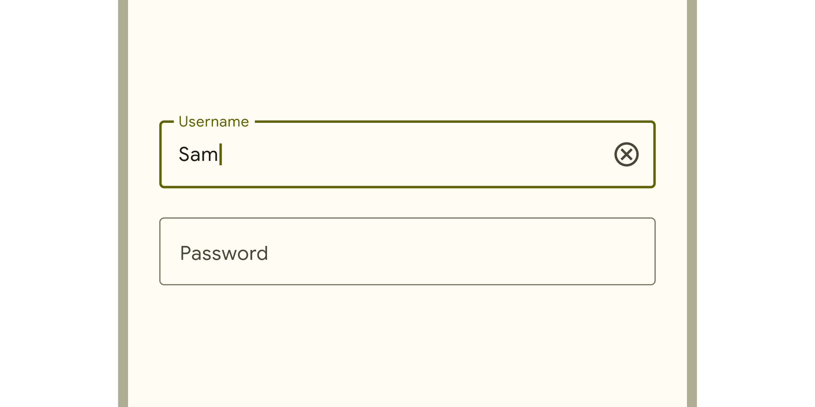The height and width of the screenshot is (407, 815).
Task: Click the active Username text entry
Action: [x=407, y=154]
